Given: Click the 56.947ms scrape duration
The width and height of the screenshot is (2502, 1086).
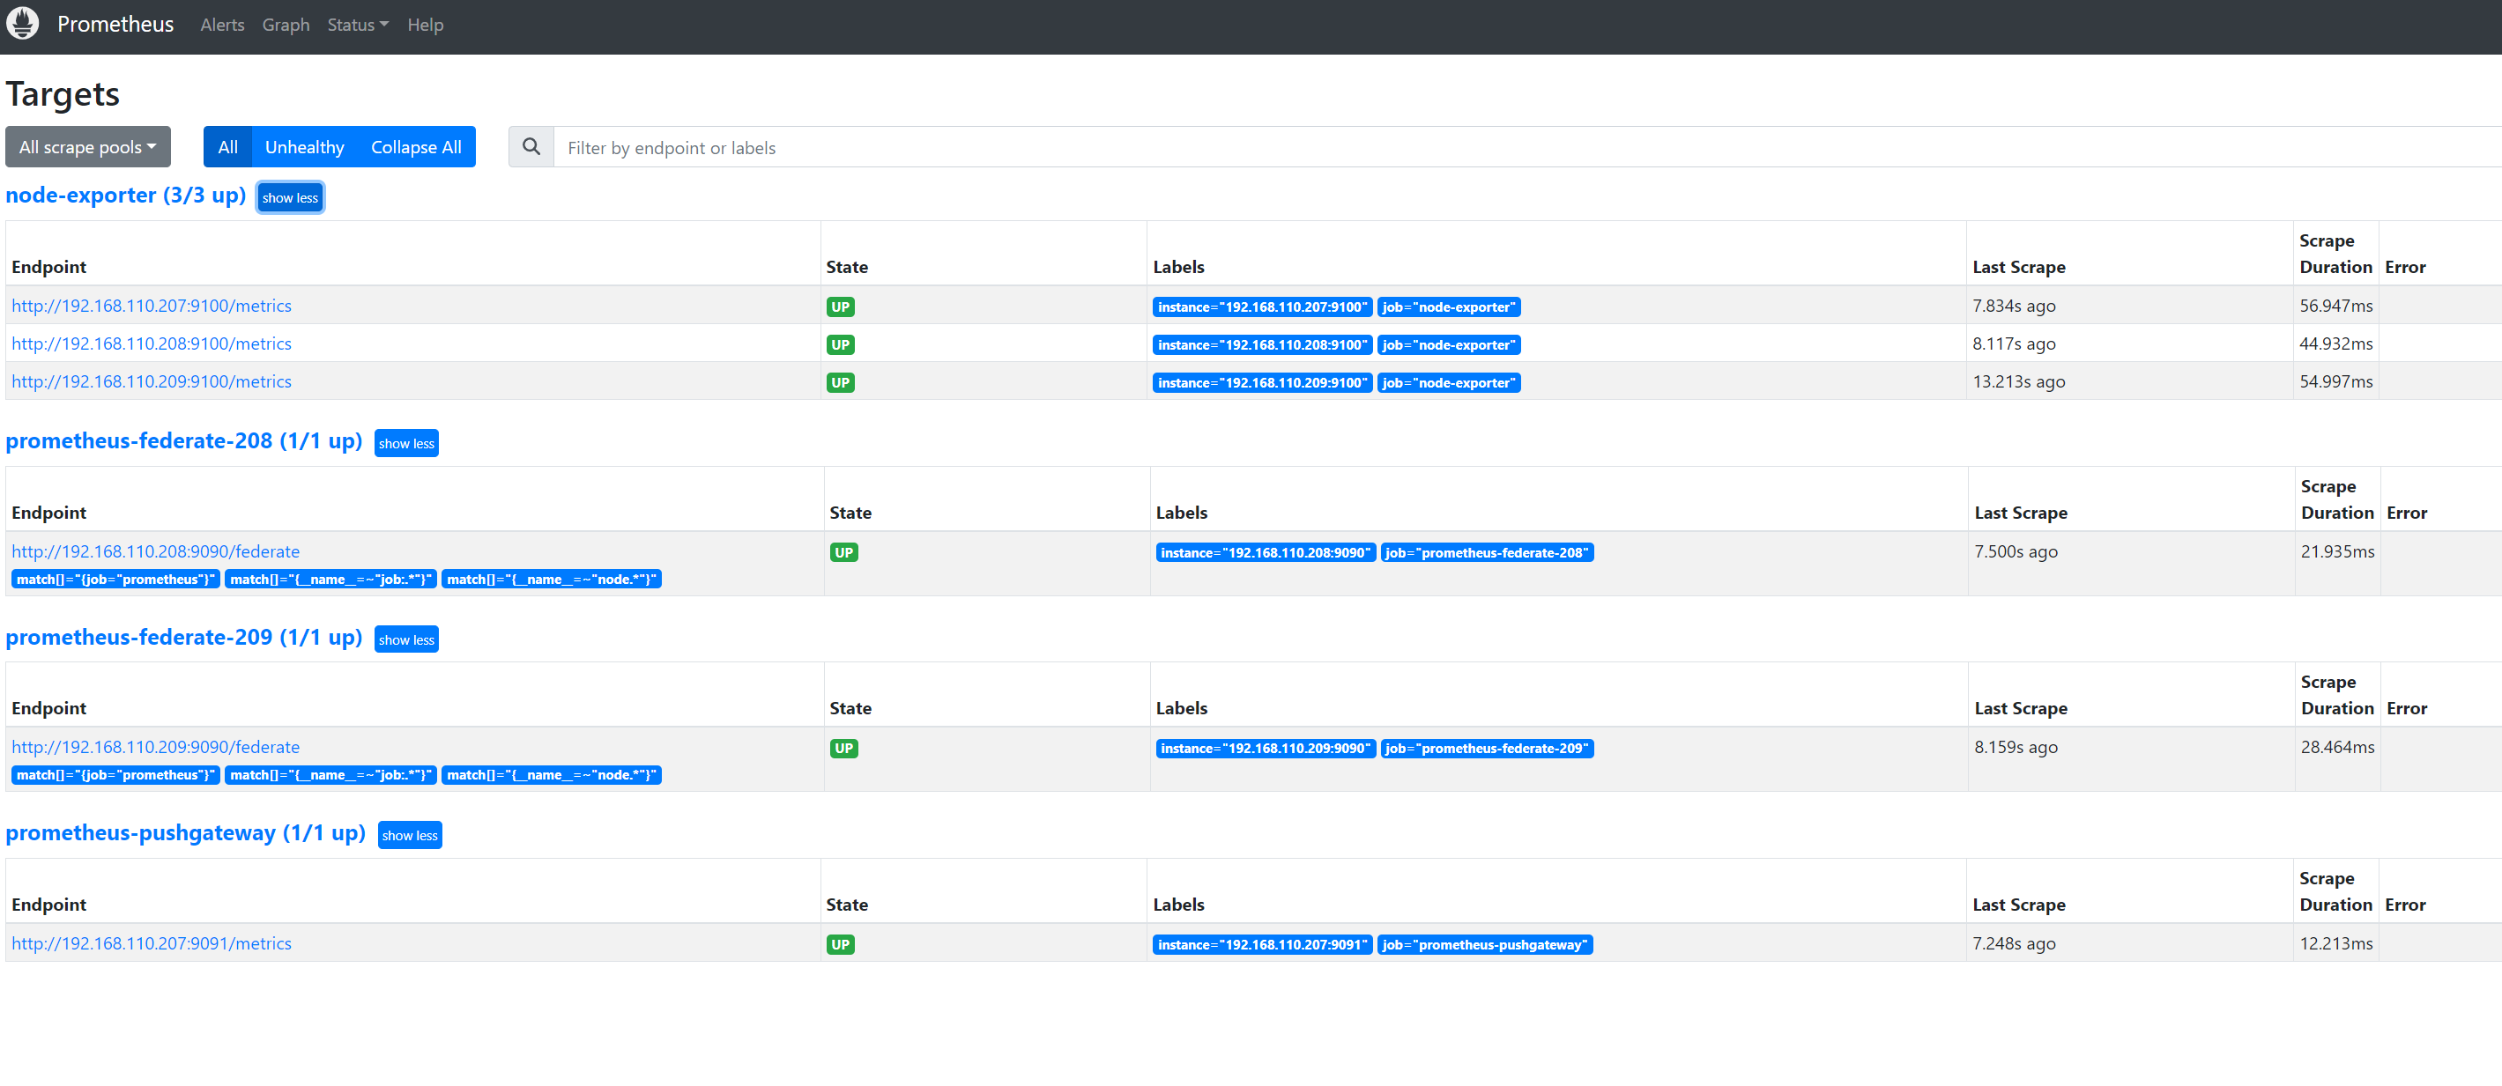Looking at the screenshot, I should pyautogui.click(x=2335, y=306).
